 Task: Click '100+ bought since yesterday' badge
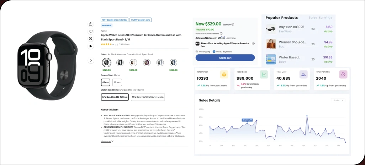tap(114, 20)
